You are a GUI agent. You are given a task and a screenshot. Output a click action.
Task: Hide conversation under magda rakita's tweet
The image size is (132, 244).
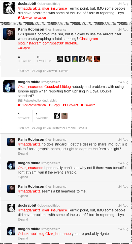[x=34, y=105]
